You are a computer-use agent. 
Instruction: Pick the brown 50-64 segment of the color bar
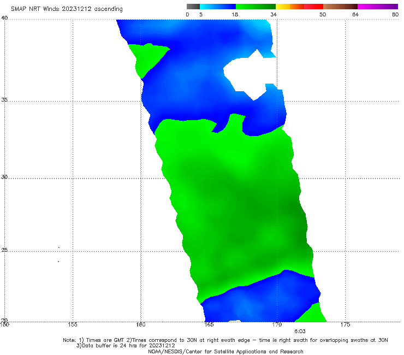coord(340,7)
